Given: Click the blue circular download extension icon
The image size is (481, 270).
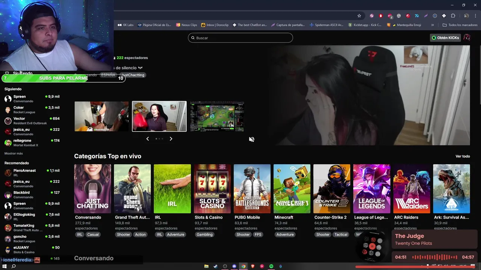Looking at the screenshot, I should coord(435,16).
